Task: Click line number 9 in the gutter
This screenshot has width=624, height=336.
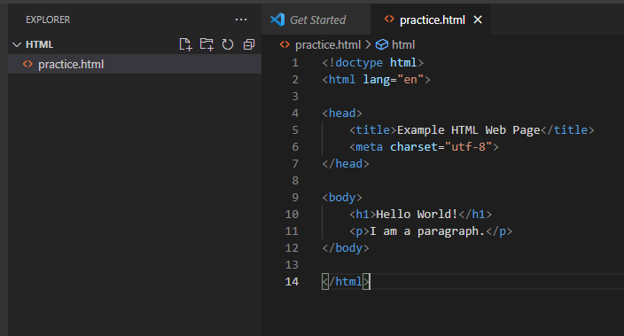Action: pos(295,198)
